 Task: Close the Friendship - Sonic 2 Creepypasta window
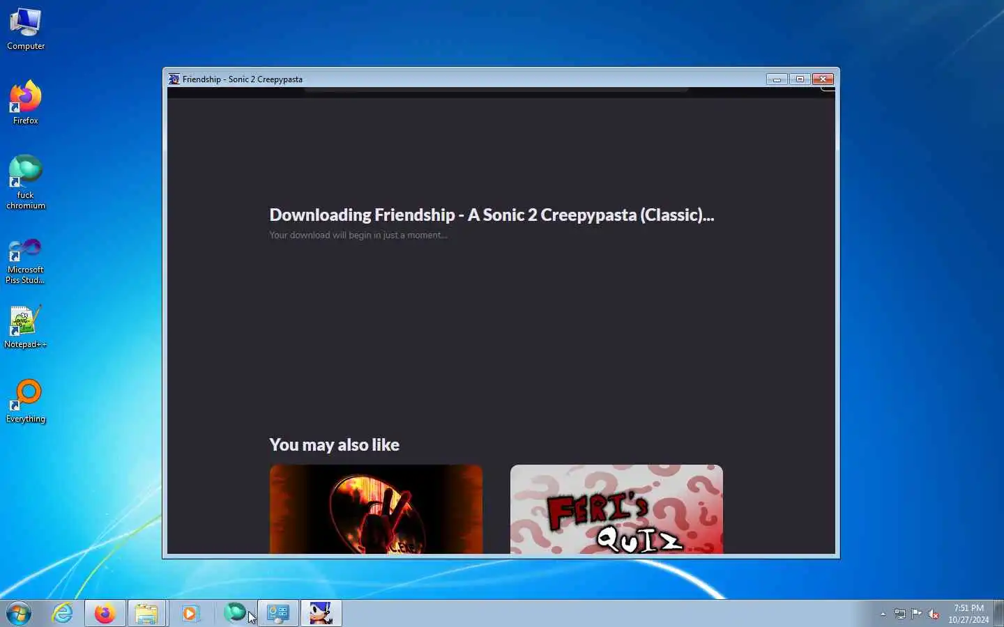click(823, 79)
